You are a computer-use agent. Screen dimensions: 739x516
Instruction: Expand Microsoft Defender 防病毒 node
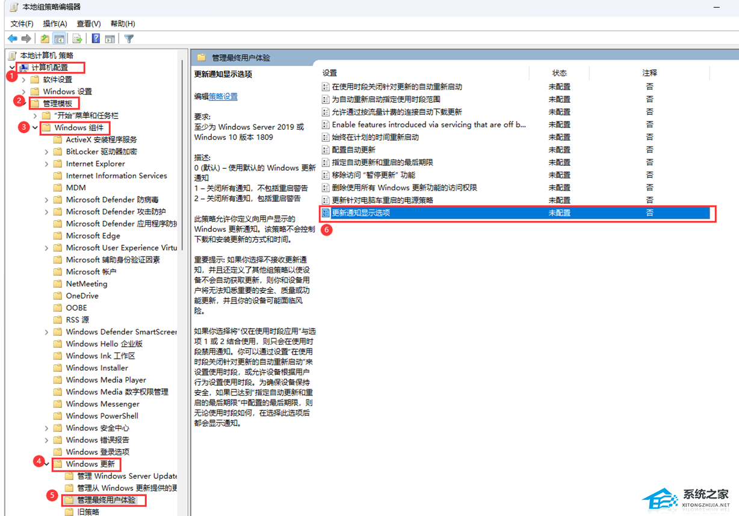46,199
